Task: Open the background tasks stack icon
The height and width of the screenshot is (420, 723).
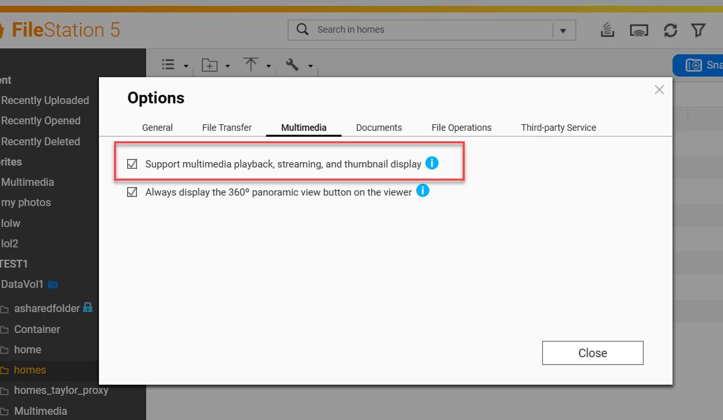Action: pos(608,30)
